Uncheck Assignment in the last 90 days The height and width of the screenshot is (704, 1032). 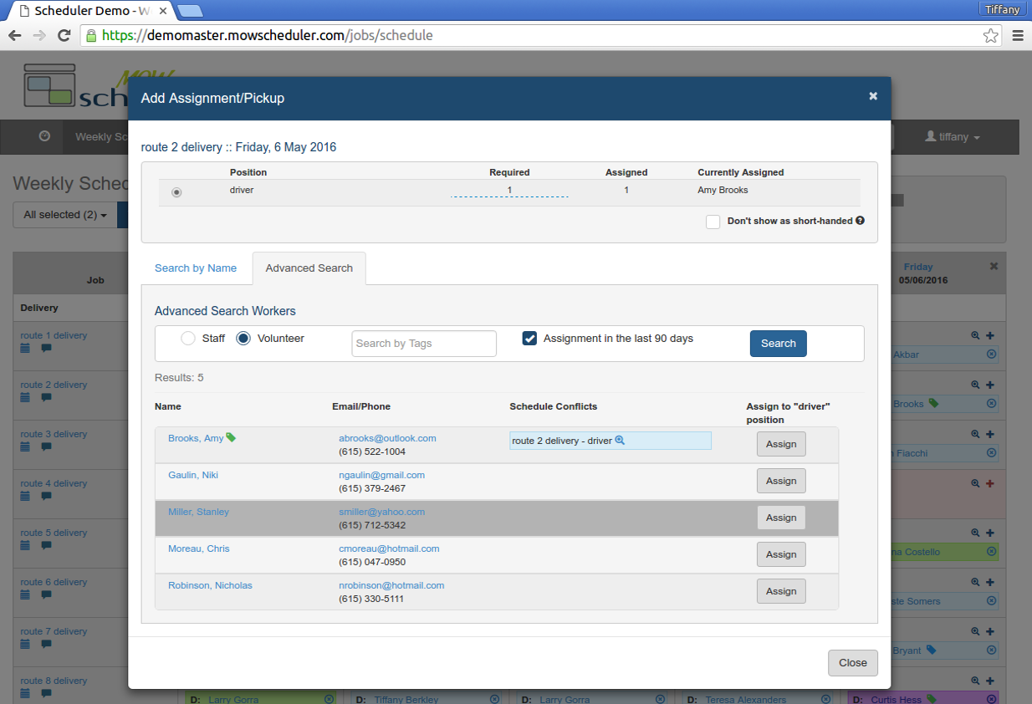[x=529, y=339]
